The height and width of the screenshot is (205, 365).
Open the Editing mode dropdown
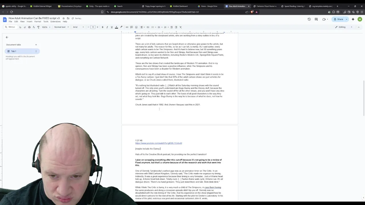(344, 27)
